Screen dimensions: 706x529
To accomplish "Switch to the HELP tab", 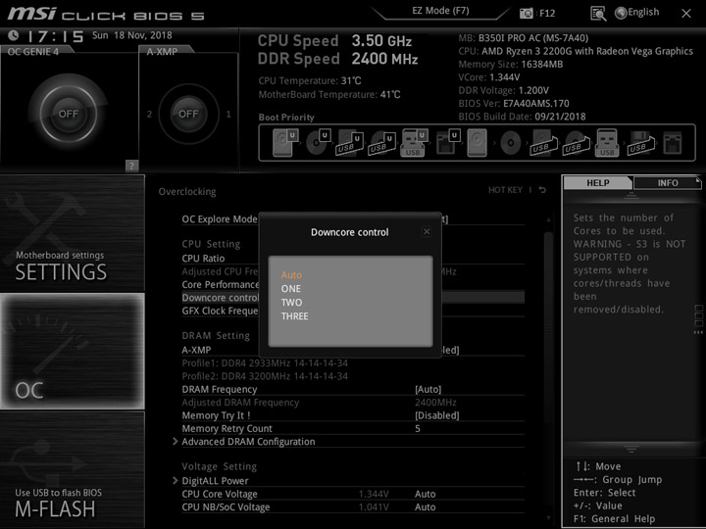I will tap(598, 183).
